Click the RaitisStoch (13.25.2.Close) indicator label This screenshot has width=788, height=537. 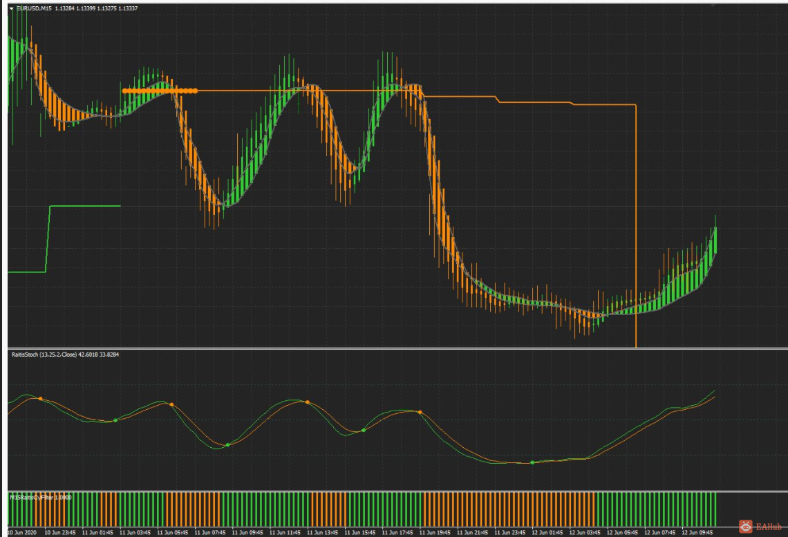point(44,355)
